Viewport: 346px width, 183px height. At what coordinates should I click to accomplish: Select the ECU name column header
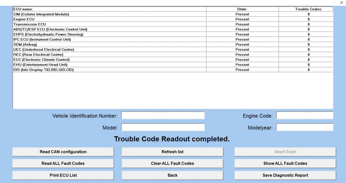(x=110, y=9)
